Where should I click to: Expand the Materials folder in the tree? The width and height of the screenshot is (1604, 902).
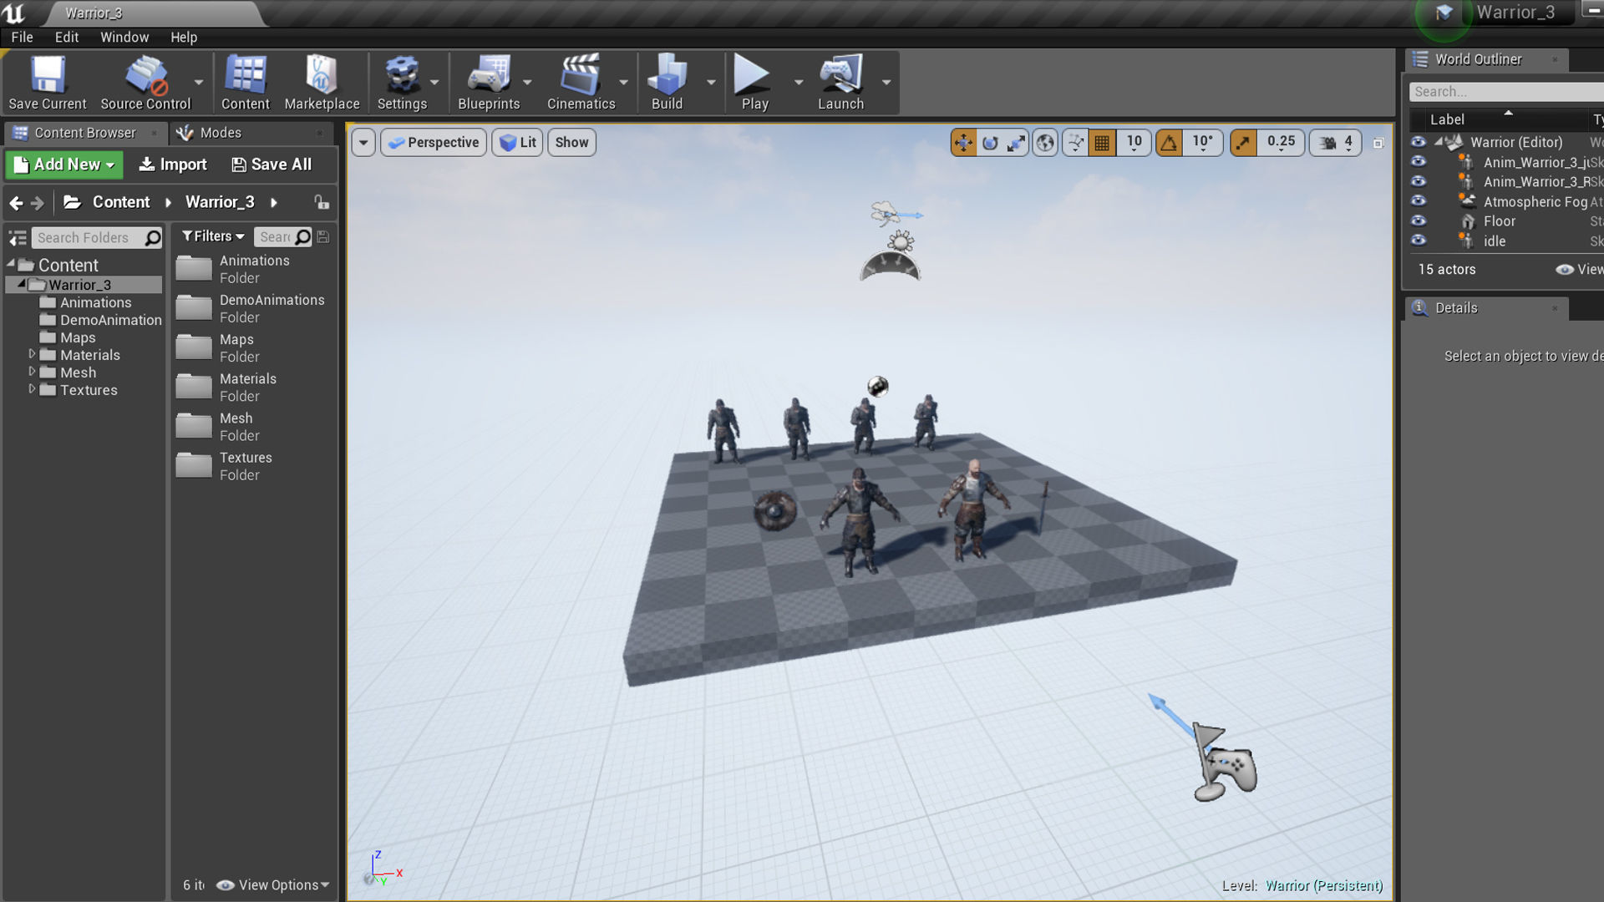(x=32, y=354)
